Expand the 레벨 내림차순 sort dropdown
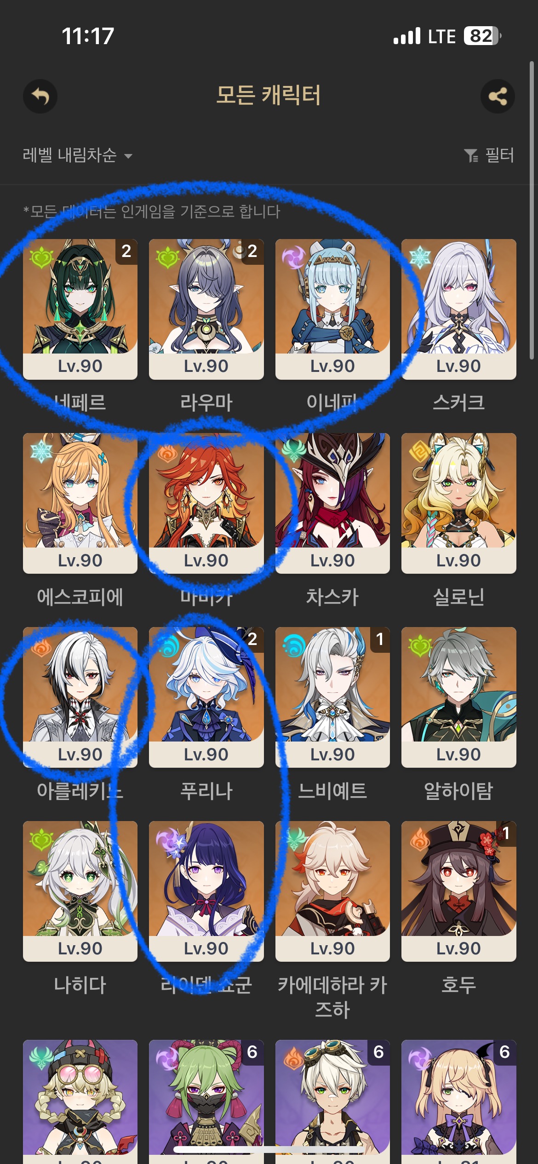The image size is (538, 1164). (x=78, y=155)
